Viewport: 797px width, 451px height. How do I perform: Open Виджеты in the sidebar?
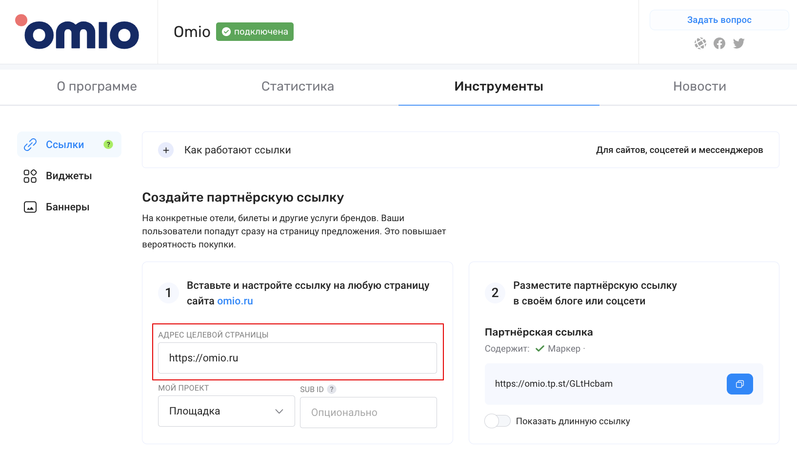click(69, 176)
